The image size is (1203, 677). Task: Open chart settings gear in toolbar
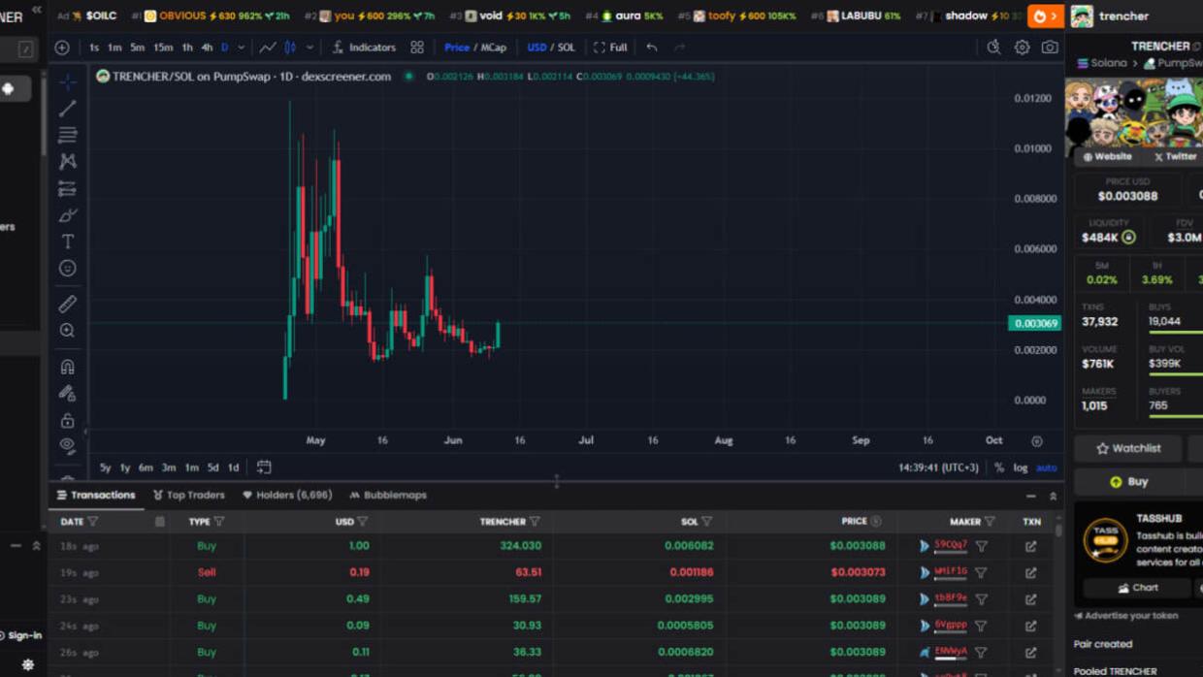[1022, 48]
